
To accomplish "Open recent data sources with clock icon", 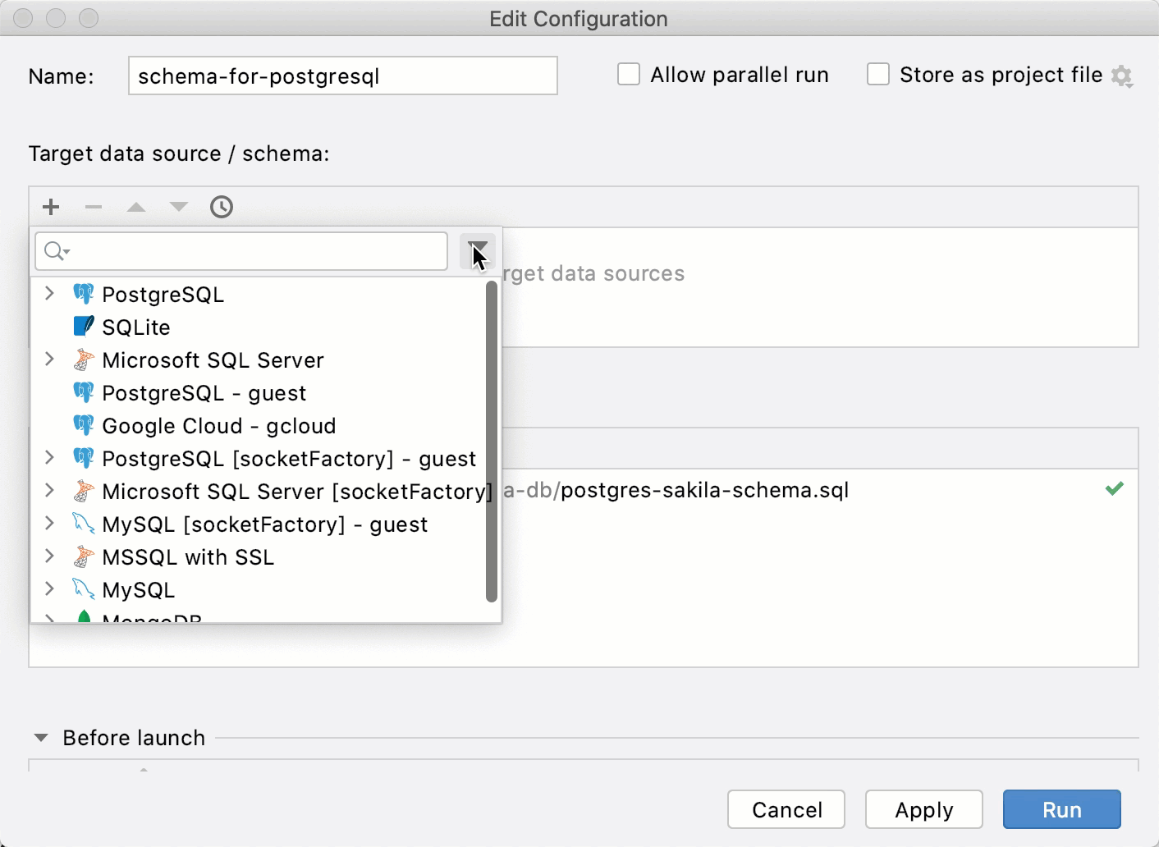I will click(x=222, y=207).
